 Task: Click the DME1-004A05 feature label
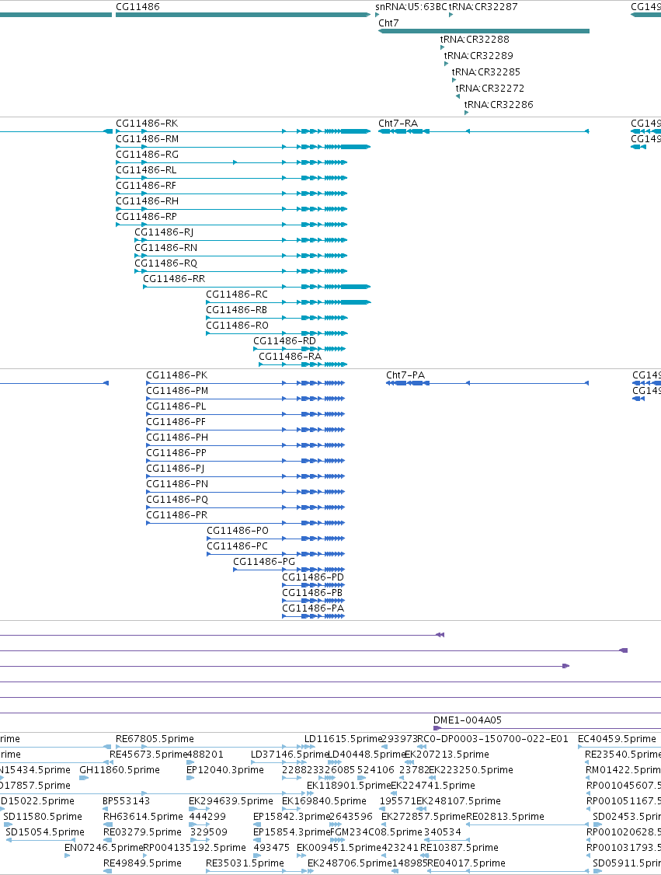(x=468, y=720)
